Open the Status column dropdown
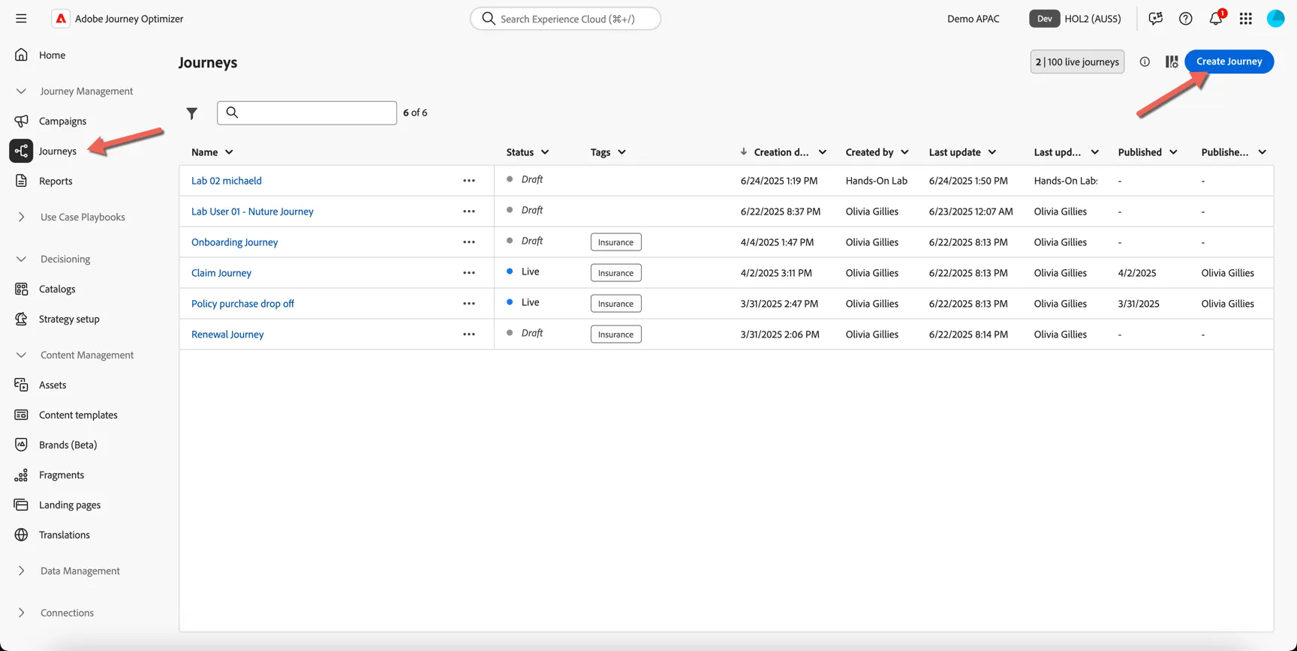The image size is (1297, 651). [x=545, y=152]
